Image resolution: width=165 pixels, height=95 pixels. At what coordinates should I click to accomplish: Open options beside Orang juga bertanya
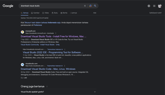point(47,86)
